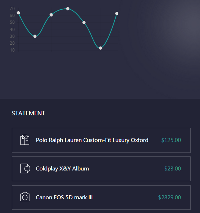
Task: Click the $23.00 price amount
Action: coord(173,169)
